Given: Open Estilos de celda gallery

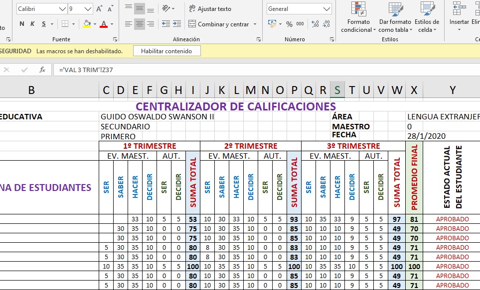Looking at the screenshot, I should pyautogui.click(x=427, y=17).
